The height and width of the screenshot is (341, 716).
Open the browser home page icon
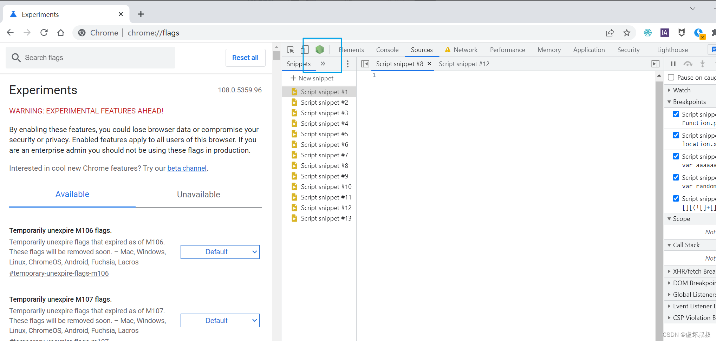61,33
